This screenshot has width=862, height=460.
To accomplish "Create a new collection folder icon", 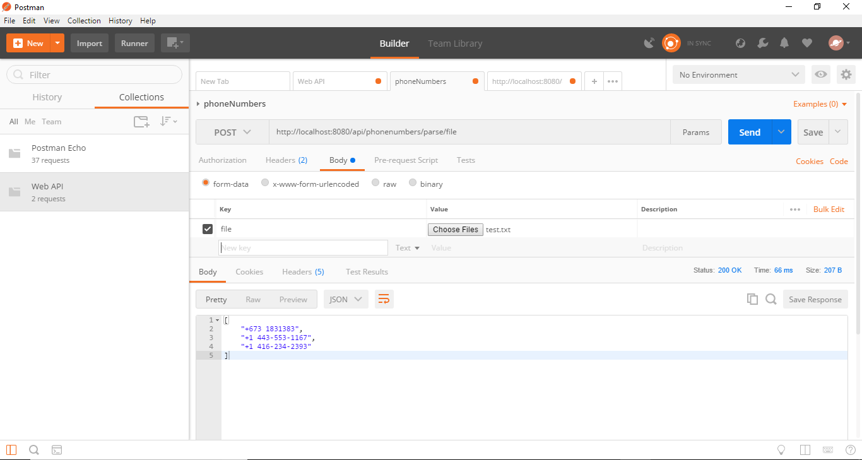I will point(141,122).
